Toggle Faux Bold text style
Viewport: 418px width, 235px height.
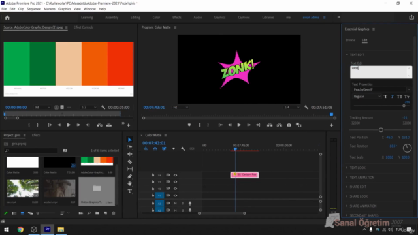tap(385, 97)
